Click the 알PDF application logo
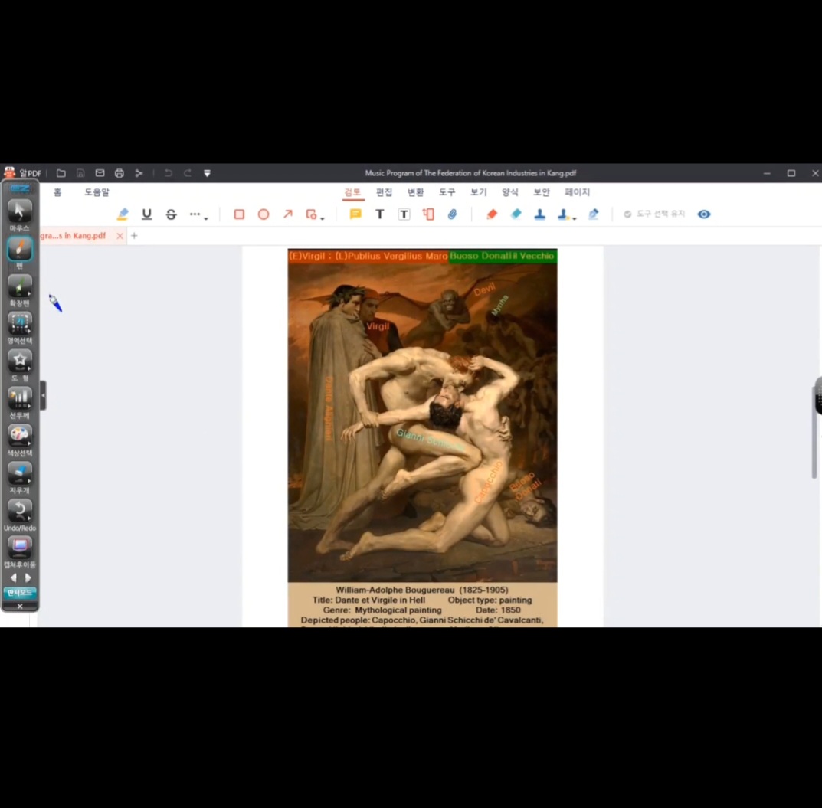 (9, 172)
